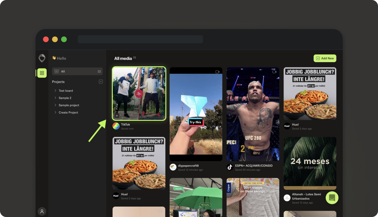Click the browser address bar
378x217 pixels.
coord(140,39)
